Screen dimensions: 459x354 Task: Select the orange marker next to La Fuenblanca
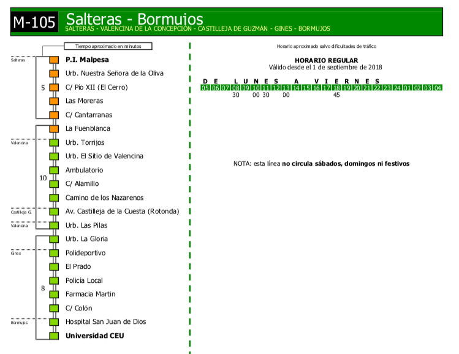click(x=53, y=129)
